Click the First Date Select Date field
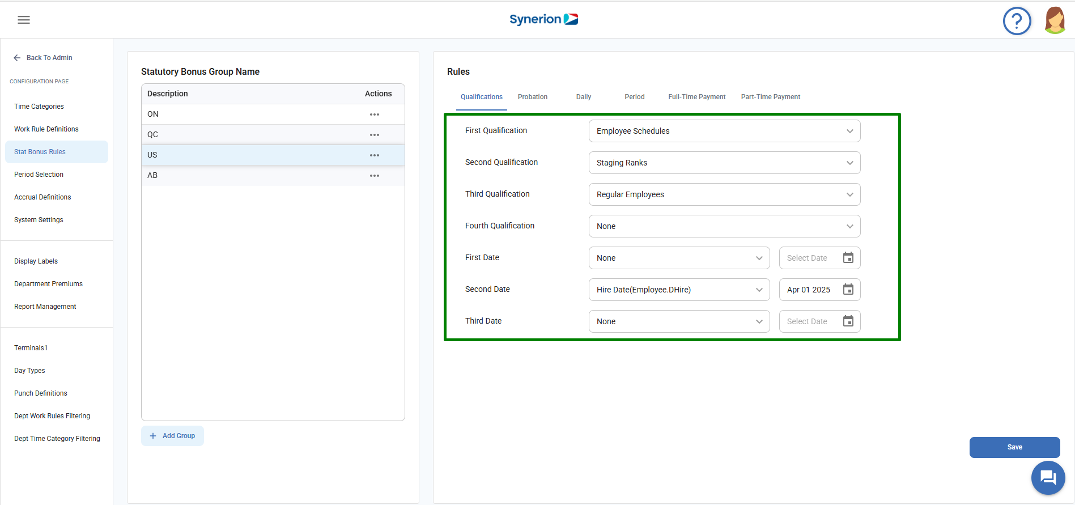The width and height of the screenshot is (1075, 505). pyautogui.click(x=820, y=258)
